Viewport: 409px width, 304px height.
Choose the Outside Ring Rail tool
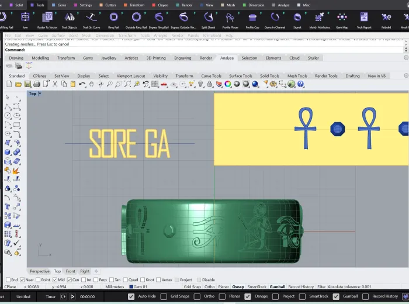click(x=136, y=20)
